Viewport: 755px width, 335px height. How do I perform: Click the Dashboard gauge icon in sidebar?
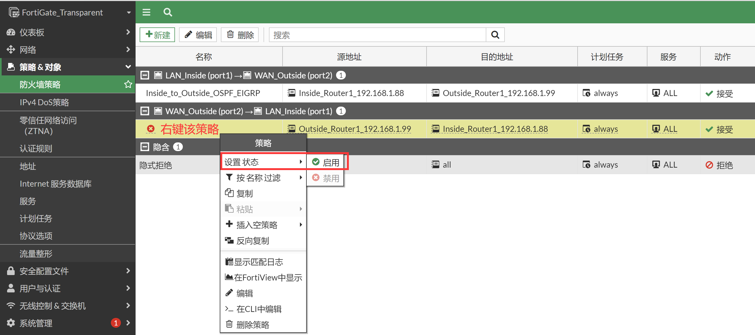[11, 32]
